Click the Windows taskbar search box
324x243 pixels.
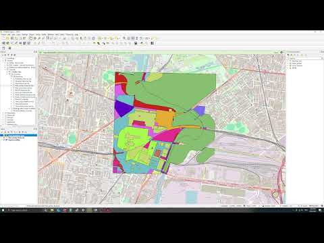tap(25, 210)
